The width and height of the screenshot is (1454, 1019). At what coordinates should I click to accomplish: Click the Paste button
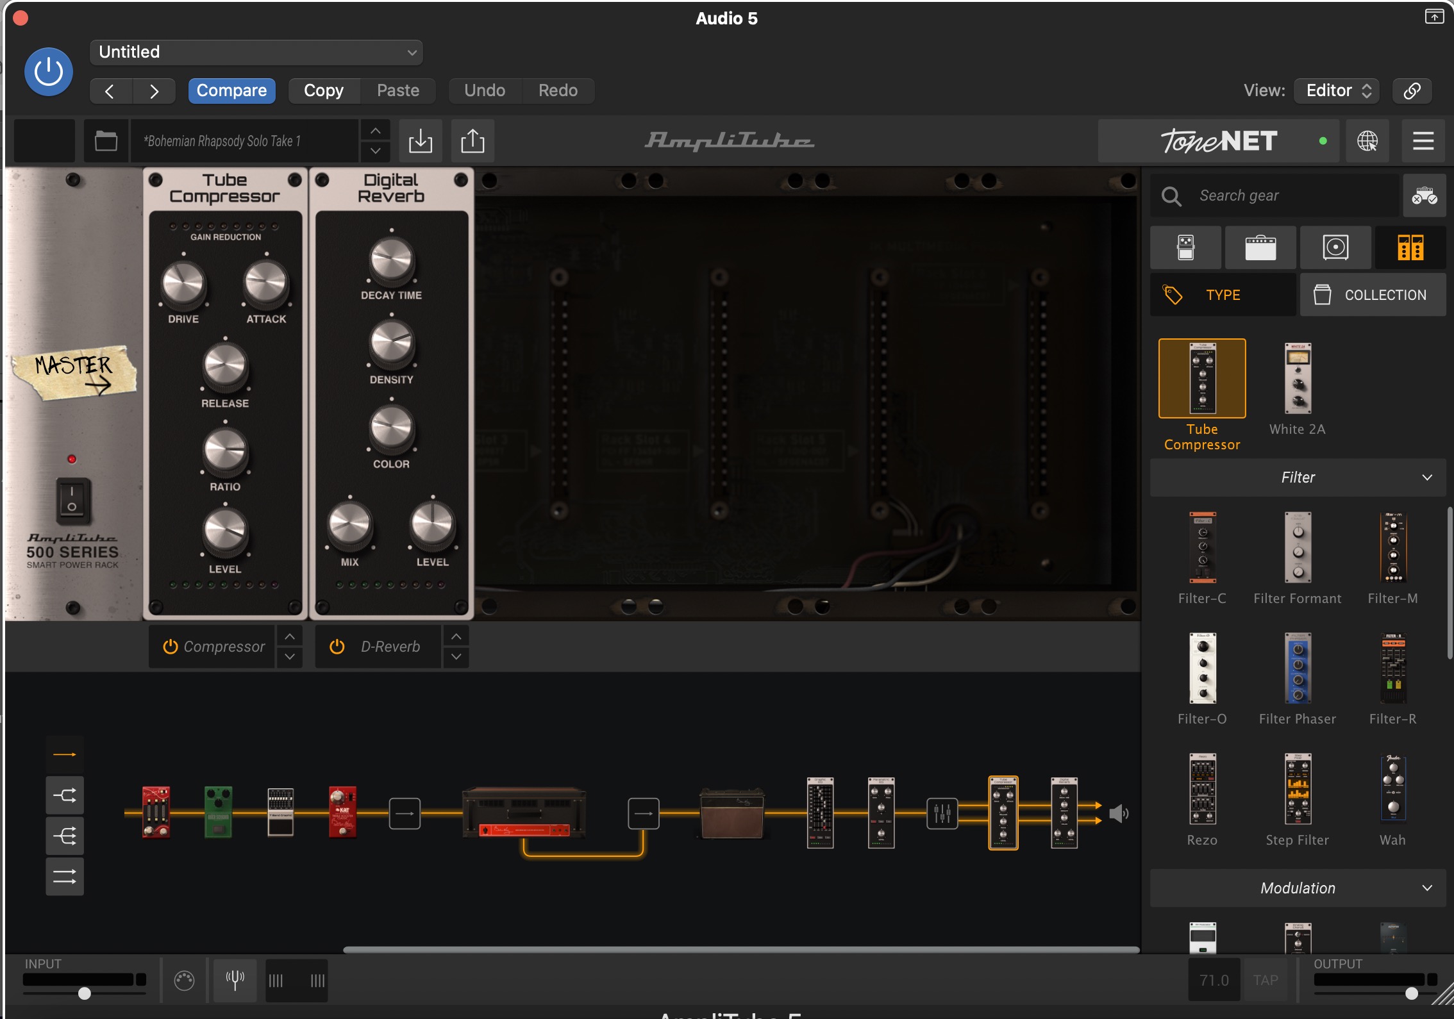pos(398,91)
